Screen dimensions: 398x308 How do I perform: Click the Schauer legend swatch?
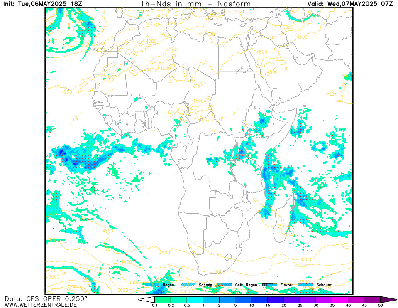[x=305, y=285]
